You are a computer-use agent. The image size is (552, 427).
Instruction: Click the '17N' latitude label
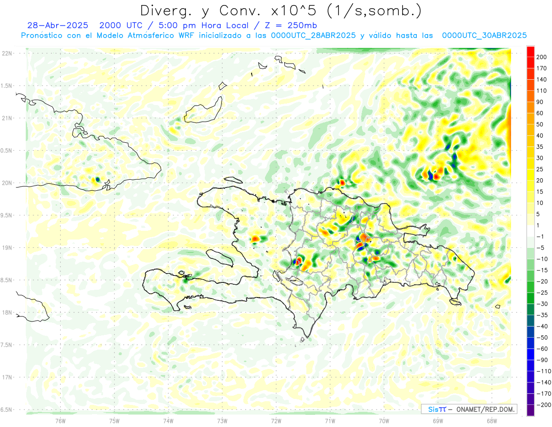coord(6,377)
